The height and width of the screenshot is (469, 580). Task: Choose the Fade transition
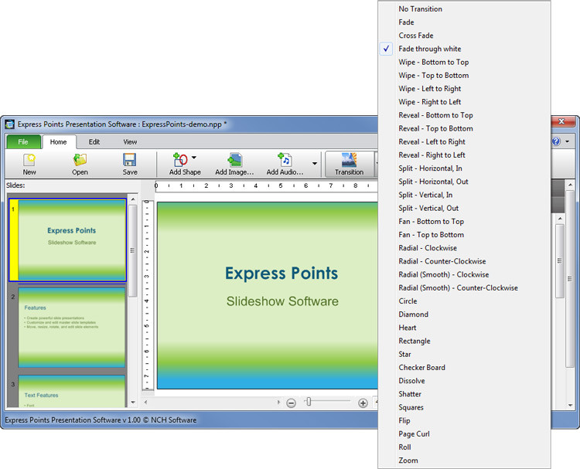464,22
